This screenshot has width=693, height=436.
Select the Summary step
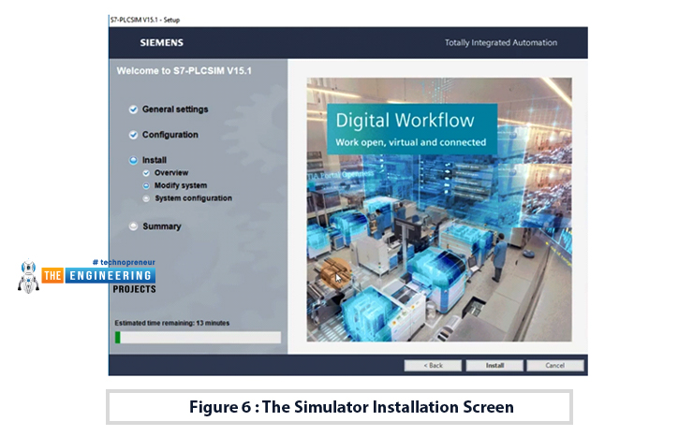click(x=162, y=226)
